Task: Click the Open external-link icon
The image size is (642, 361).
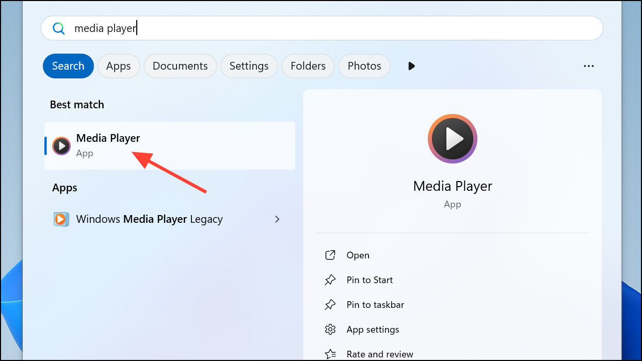Action: coord(330,255)
